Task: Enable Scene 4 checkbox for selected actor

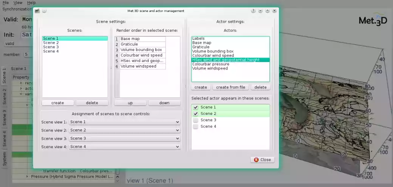Action: [196, 127]
